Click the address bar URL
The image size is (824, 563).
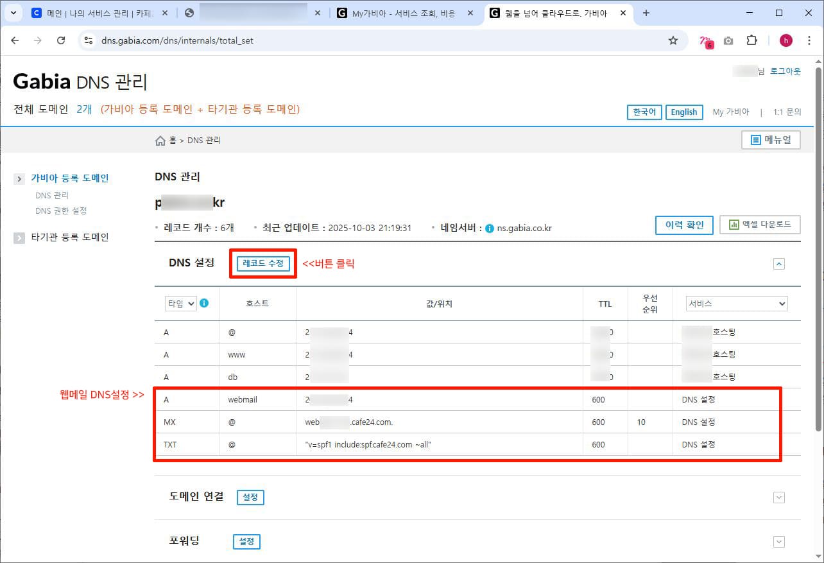point(177,40)
